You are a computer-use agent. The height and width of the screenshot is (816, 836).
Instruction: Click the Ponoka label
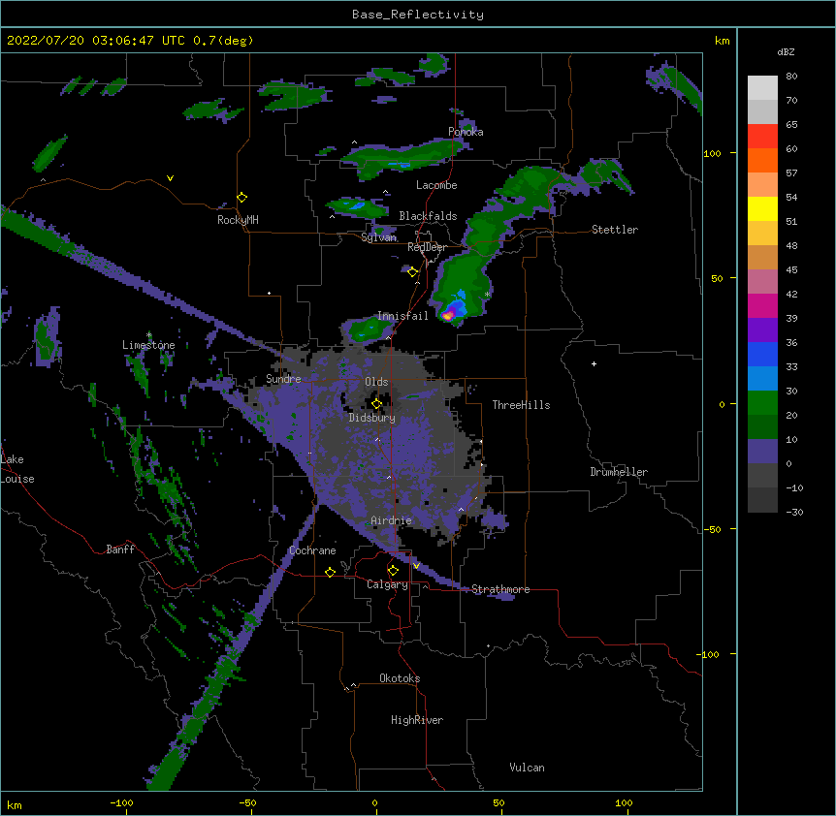coord(466,132)
